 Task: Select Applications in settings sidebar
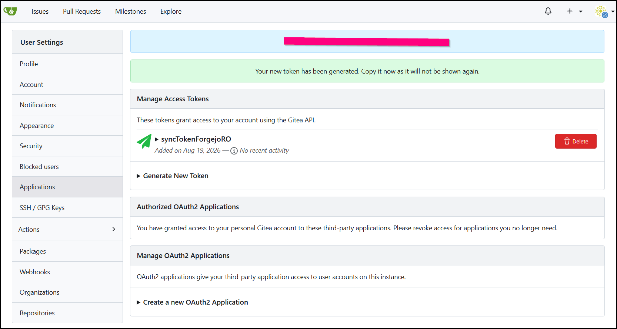67,187
